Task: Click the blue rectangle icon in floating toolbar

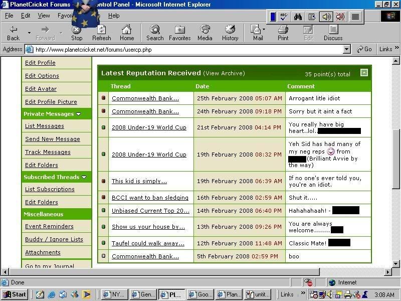Action: coord(273,17)
